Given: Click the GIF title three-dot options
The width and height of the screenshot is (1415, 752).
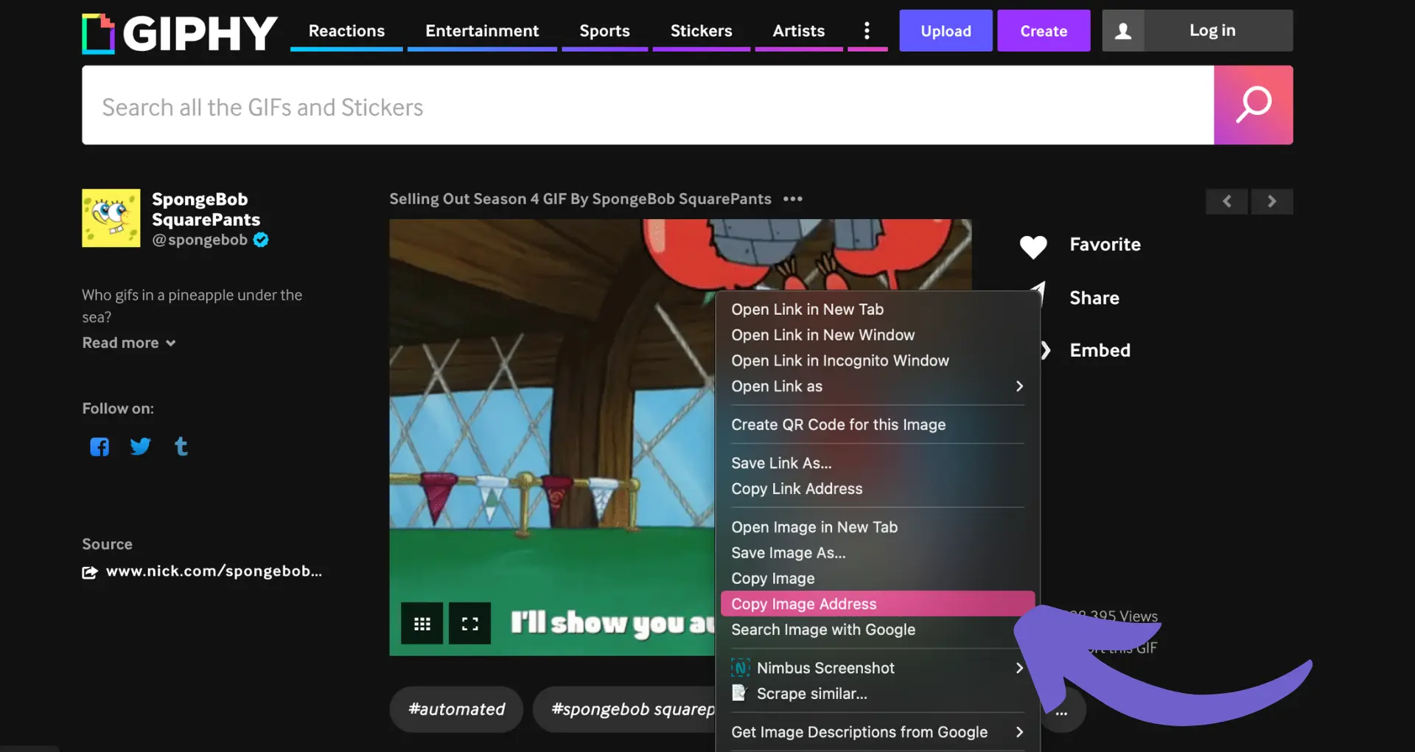Looking at the screenshot, I should (x=793, y=199).
